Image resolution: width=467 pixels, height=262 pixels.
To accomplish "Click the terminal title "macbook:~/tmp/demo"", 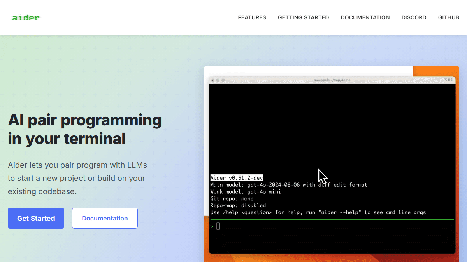I will [x=332, y=80].
